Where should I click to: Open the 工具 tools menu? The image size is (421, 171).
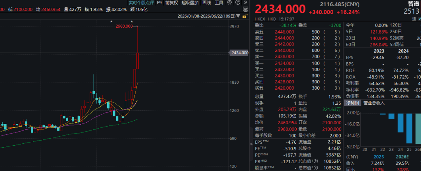219,3
